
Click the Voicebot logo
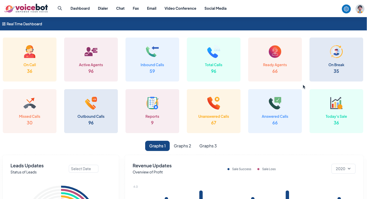26,8
